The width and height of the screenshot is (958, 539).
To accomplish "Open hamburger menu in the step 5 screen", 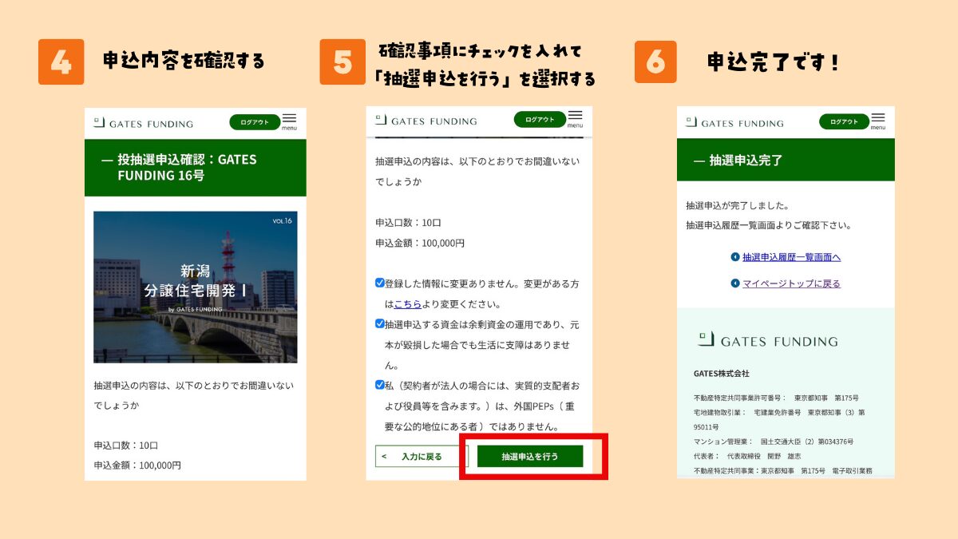I will [x=575, y=119].
